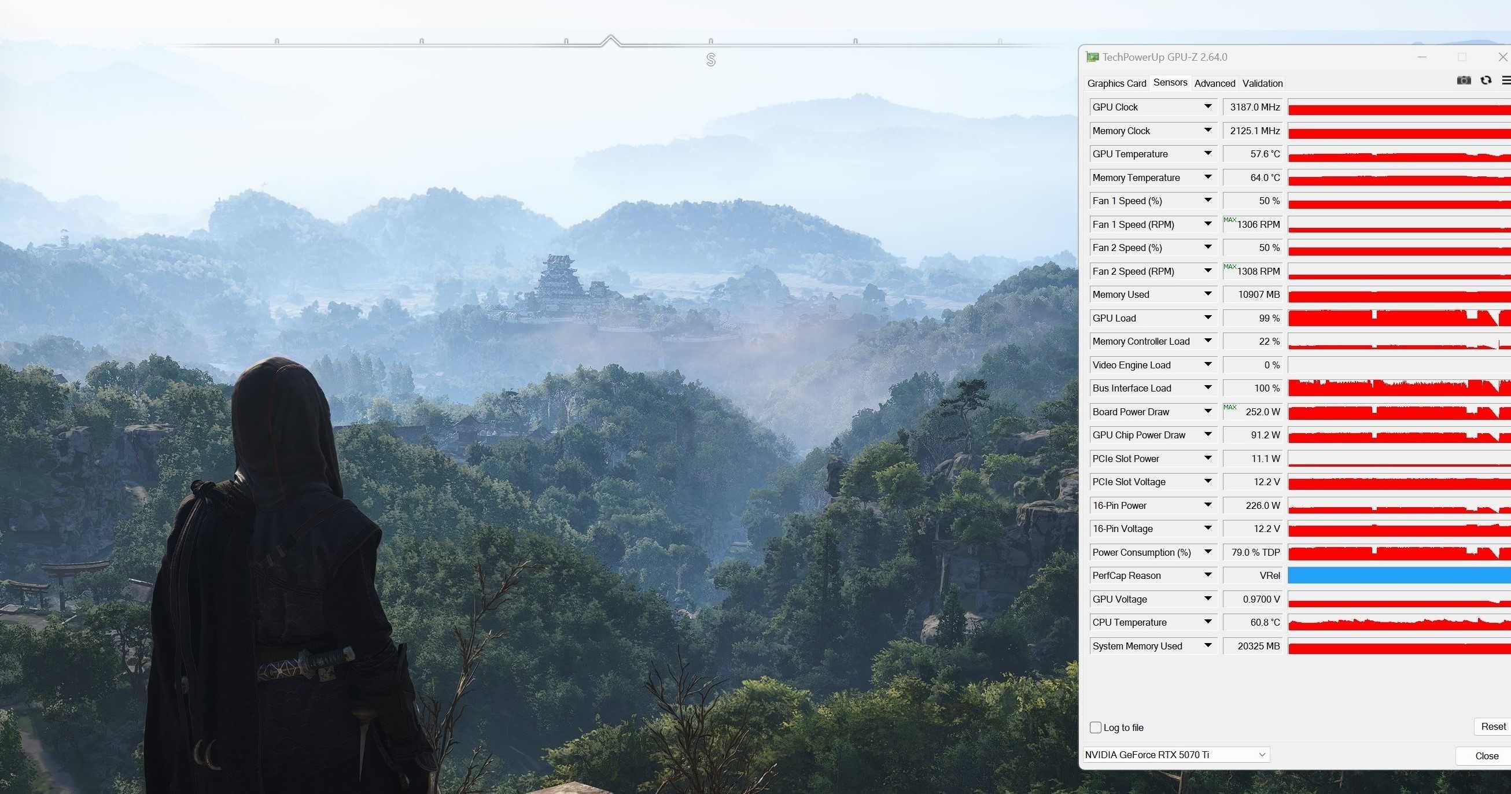Enable the Log to file checkbox

coord(1095,727)
